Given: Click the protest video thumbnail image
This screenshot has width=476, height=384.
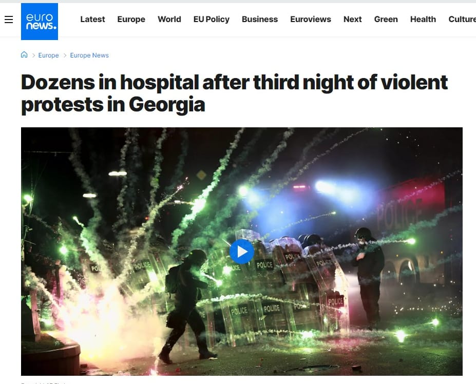Looking at the screenshot, I should pyautogui.click(x=242, y=252).
